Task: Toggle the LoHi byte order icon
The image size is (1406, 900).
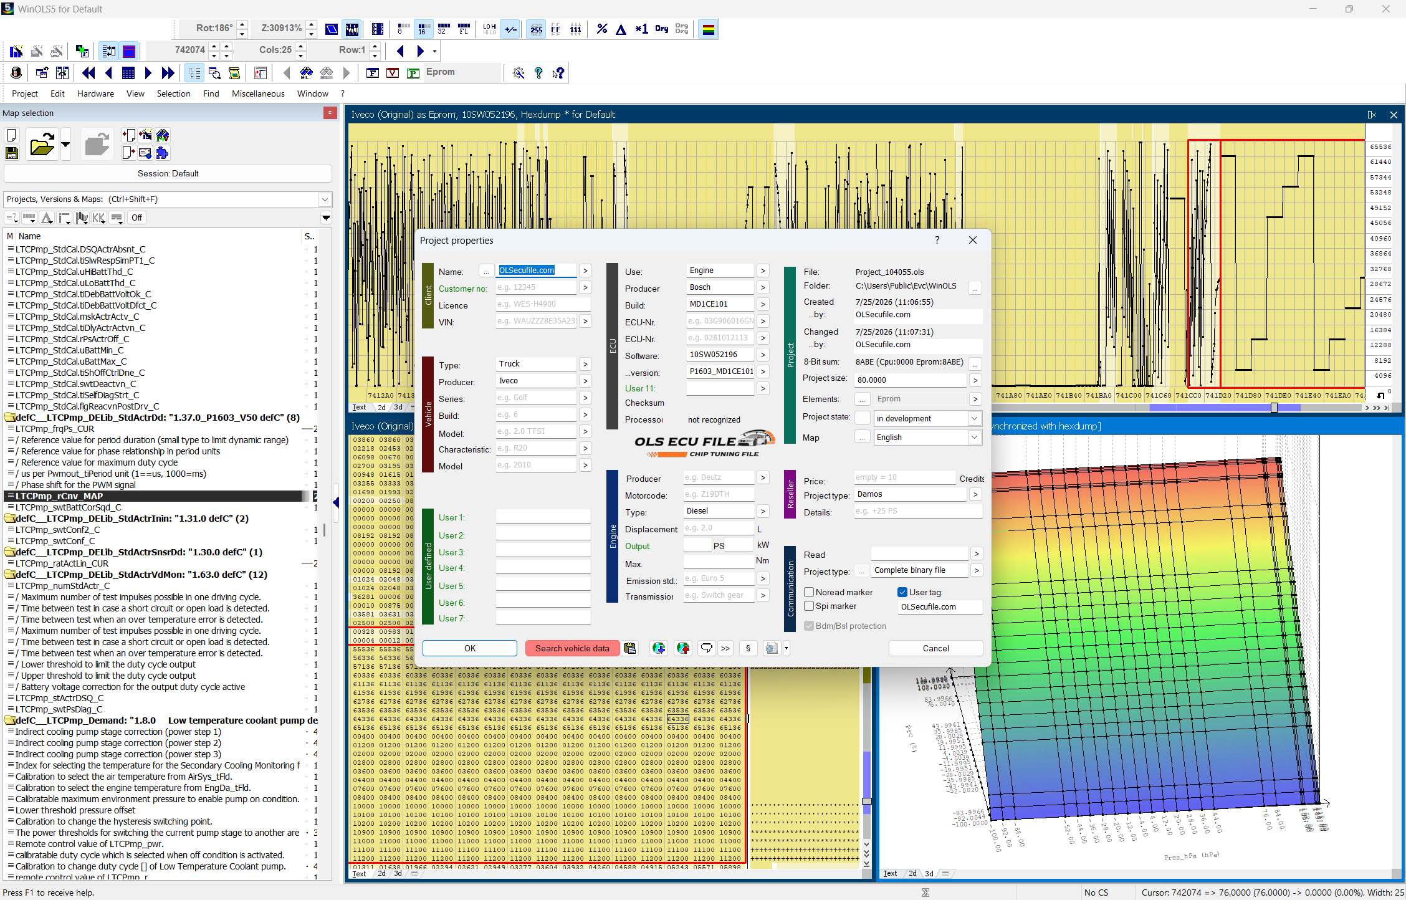Action: click(489, 29)
